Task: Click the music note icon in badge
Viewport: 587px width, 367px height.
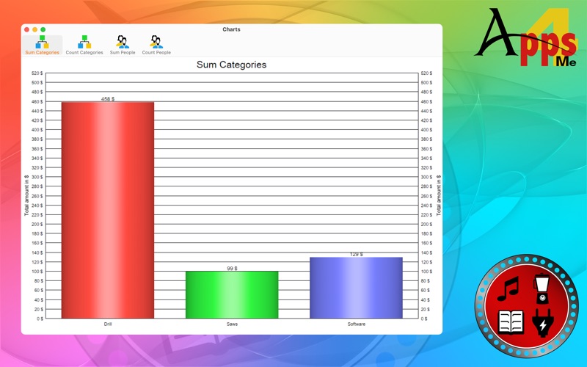Action: tap(508, 288)
